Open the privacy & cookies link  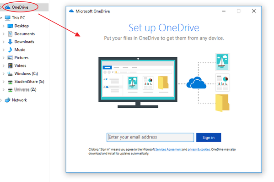tap(199, 149)
